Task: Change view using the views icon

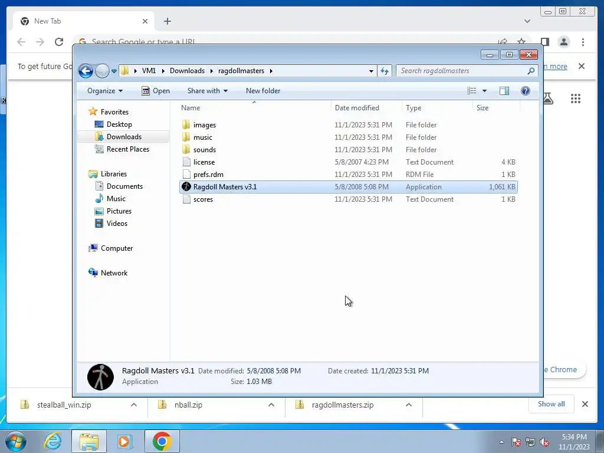Action: (471, 91)
